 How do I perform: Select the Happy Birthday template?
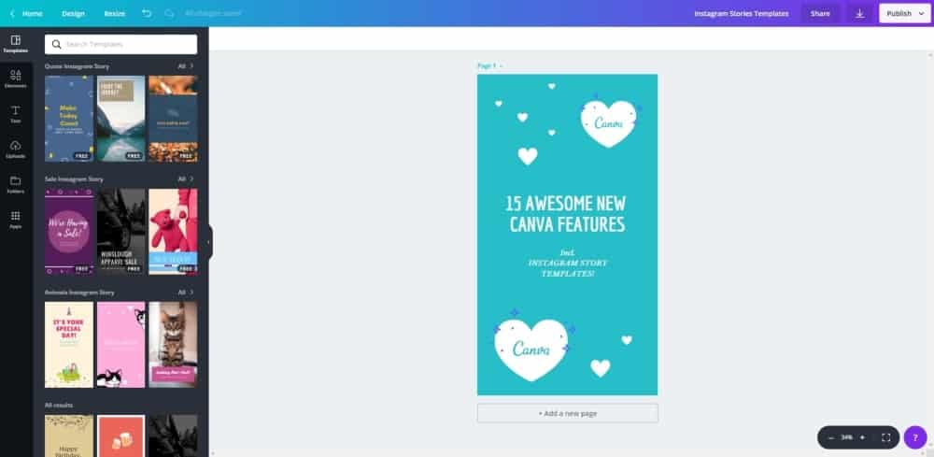click(69, 436)
